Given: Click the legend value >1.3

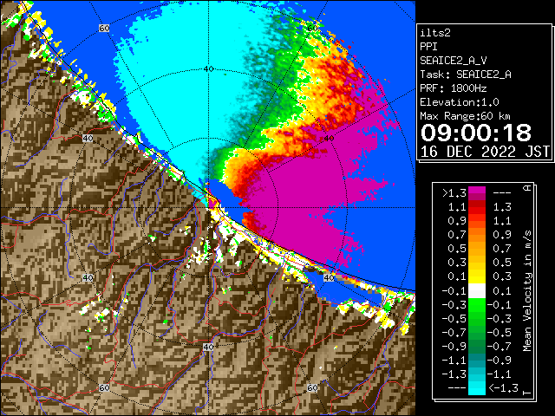Looking at the screenshot, I should (x=454, y=193).
